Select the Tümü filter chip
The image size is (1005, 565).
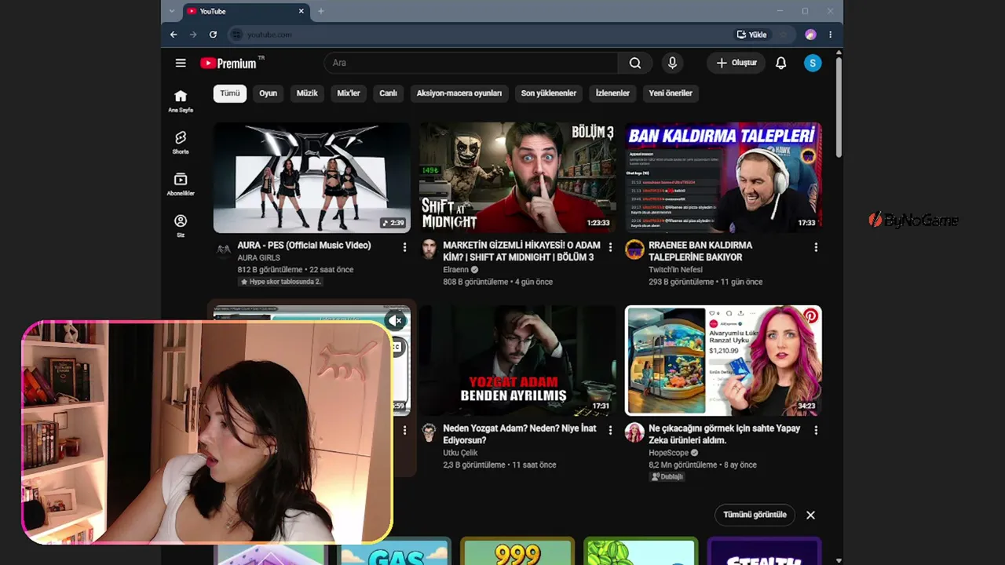[230, 93]
